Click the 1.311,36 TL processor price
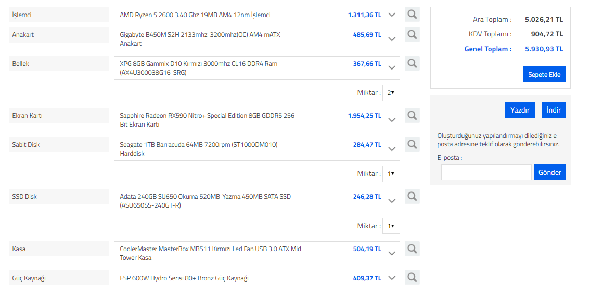The height and width of the screenshot is (289, 603). (x=365, y=15)
